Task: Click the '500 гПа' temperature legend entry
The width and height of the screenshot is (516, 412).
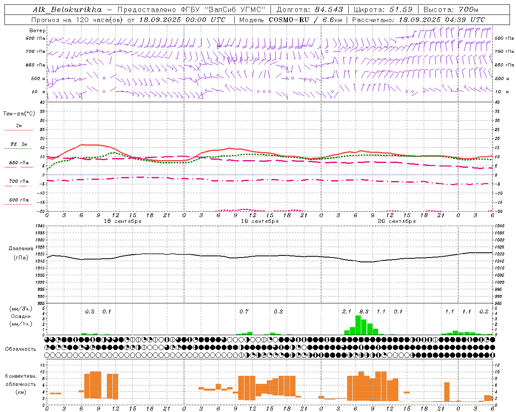Action: click(x=19, y=200)
